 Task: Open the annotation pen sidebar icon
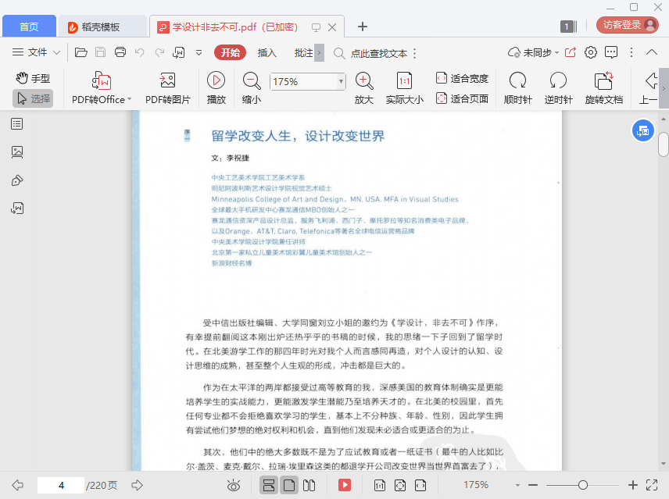17,180
